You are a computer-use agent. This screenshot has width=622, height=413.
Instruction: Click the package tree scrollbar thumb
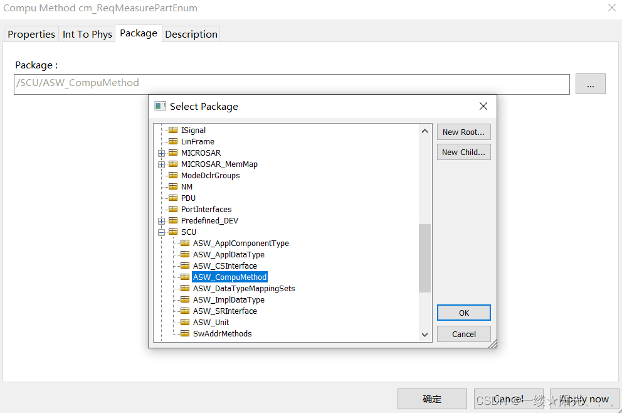[424, 258]
